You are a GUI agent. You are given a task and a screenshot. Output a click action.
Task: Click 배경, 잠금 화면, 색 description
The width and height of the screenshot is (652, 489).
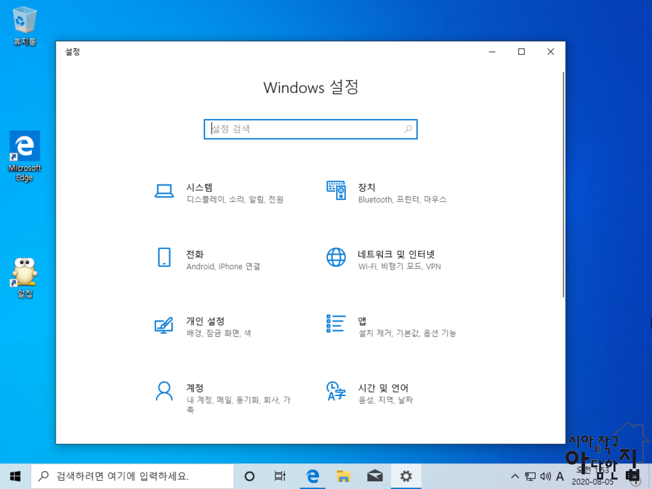point(219,333)
